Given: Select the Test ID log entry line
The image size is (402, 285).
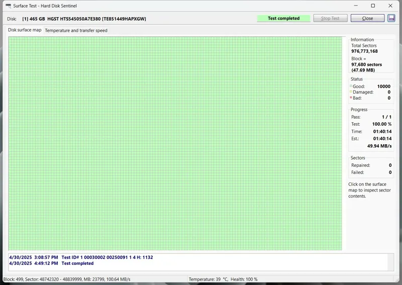Looking at the screenshot, I should [x=81, y=257].
